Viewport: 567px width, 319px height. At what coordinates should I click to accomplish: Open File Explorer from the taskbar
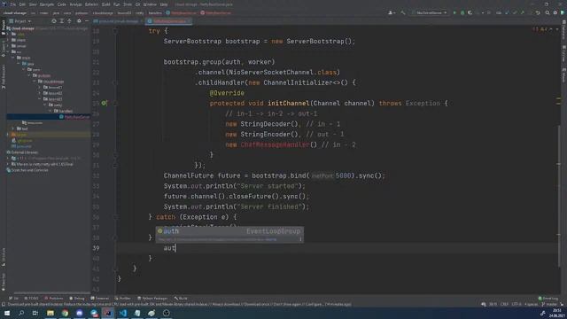tap(50, 313)
